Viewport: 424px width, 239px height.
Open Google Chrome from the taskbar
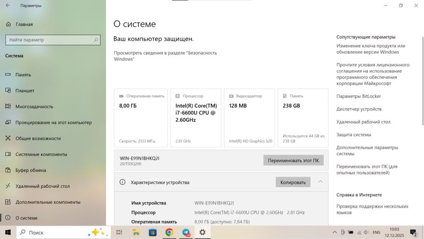coord(169,232)
